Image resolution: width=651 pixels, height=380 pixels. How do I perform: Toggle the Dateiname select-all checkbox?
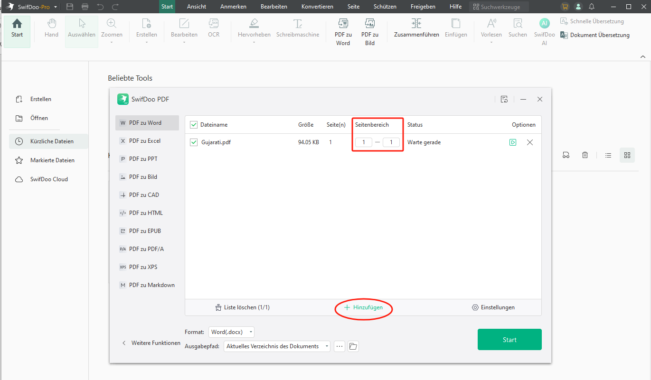click(x=194, y=125)
